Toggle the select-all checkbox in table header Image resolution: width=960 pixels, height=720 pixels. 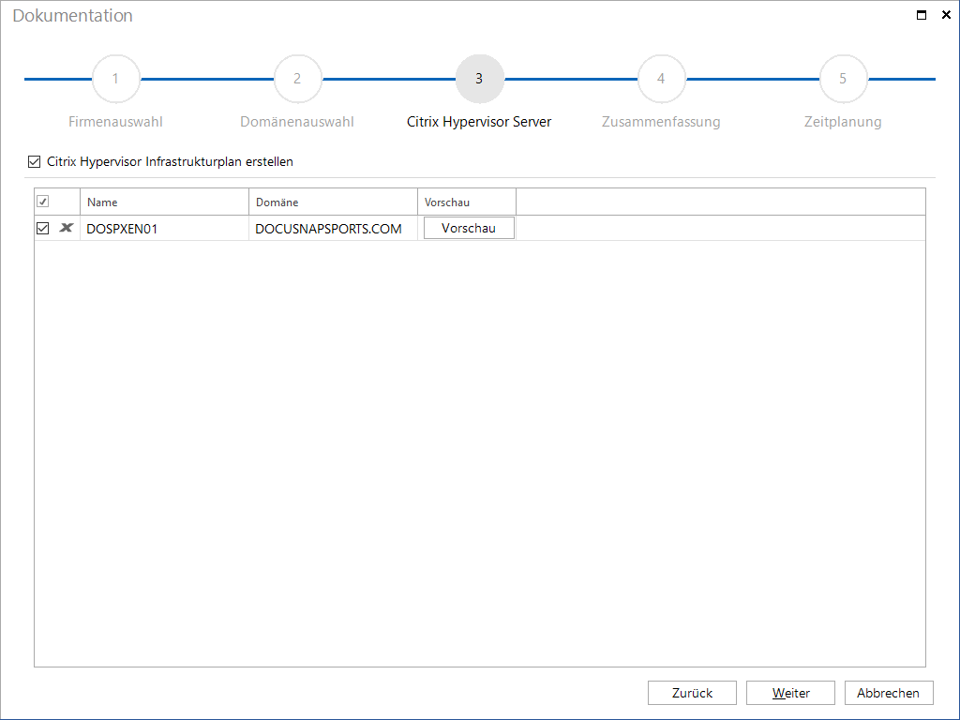point(43,202)
